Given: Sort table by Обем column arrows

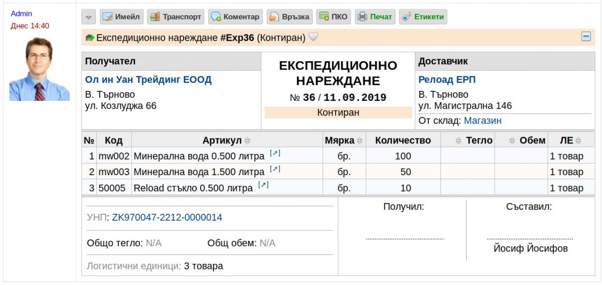Looking at the screenshot, I should [x=512, y=140].
